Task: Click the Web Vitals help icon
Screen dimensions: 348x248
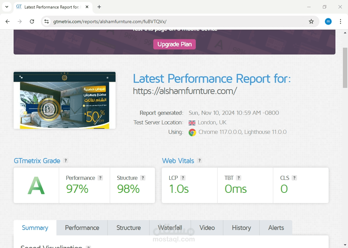Action: [x=199, y=160]
